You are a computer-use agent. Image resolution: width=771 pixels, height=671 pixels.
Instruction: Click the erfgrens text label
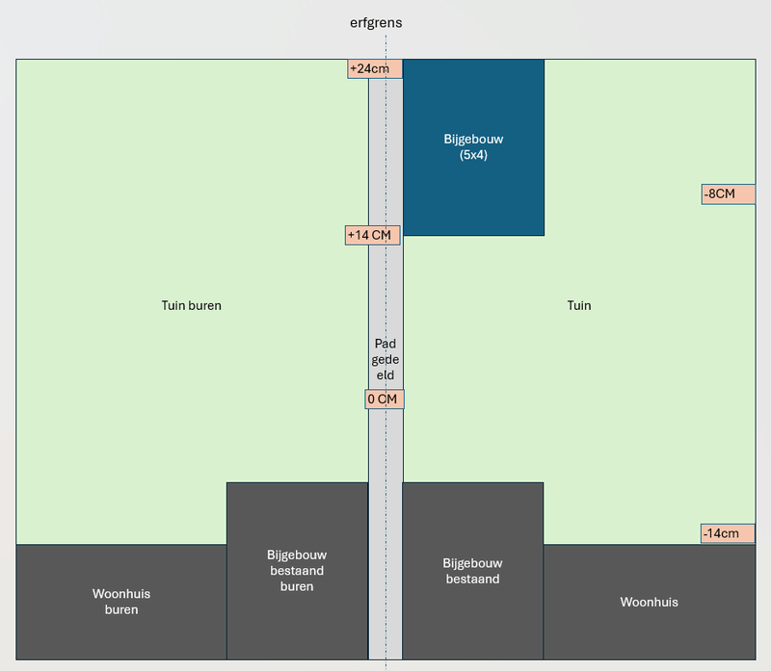click(x=376, y=22)
